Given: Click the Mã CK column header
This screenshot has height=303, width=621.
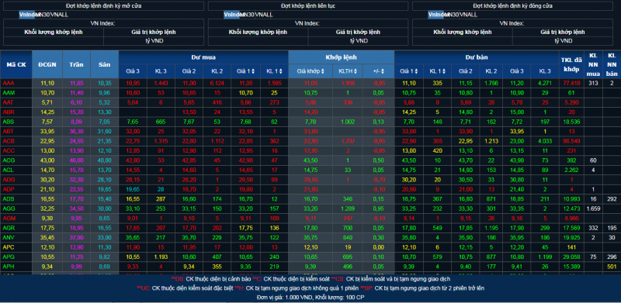Looking at the screenshot, I should click(x=16, y=64).
